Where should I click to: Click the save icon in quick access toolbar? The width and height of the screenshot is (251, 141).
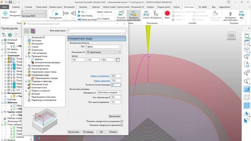coord(10,2)
